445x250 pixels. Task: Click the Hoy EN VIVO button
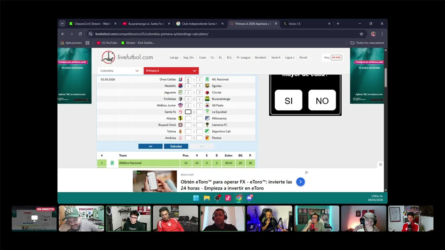tap(333, 57)
